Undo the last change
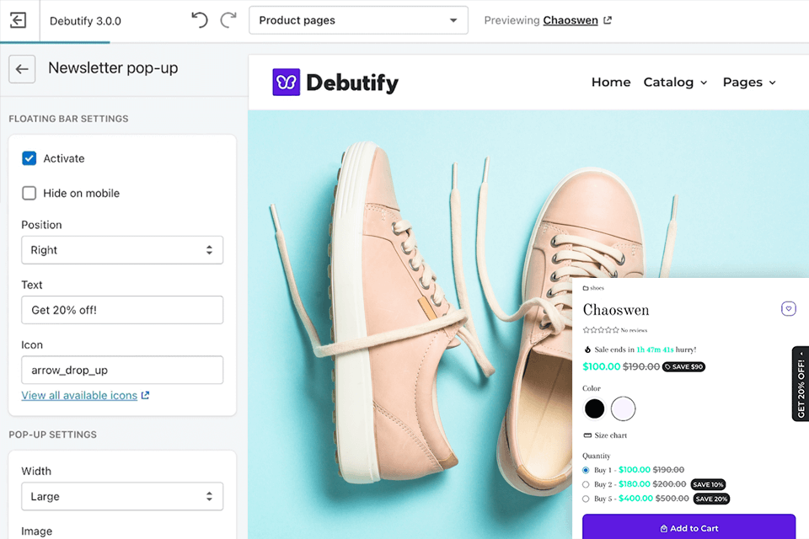Screen dimensions: 809x539 [x=199, y=20]
